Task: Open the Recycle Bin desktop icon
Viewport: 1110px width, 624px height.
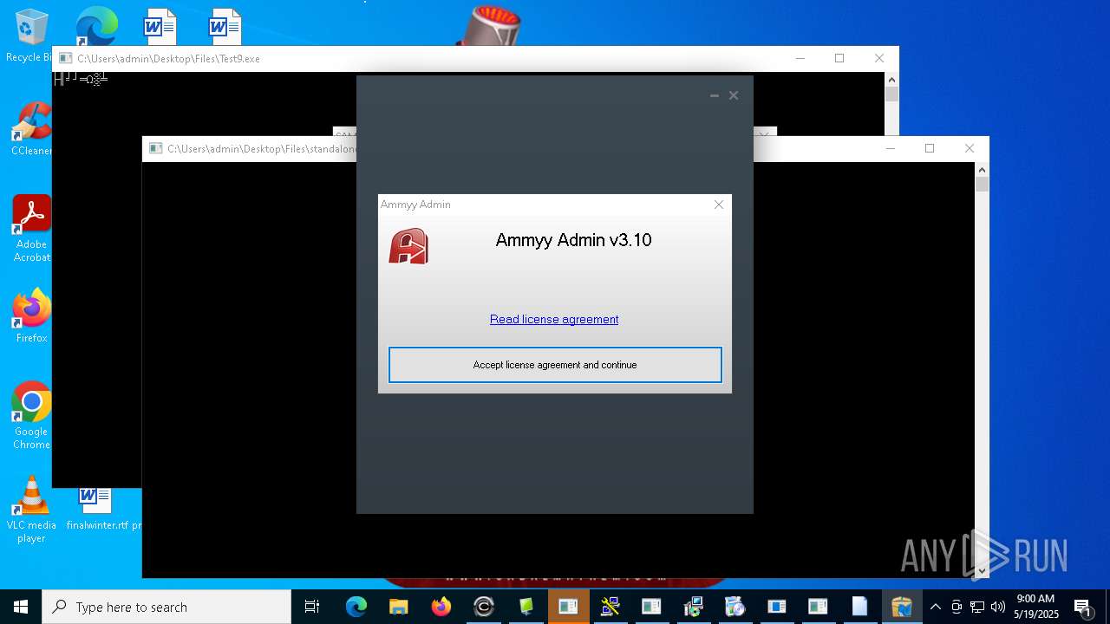Action: tap(29, 35)
